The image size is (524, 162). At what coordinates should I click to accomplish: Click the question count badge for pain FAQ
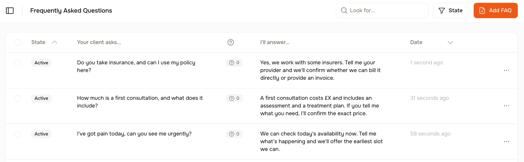tap(234, 134)
